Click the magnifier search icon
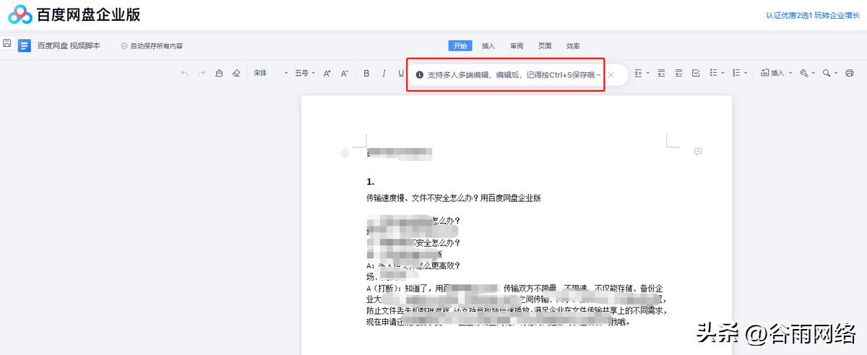The height and width of the screenshot is (355, 867). (x=827, y=73)
